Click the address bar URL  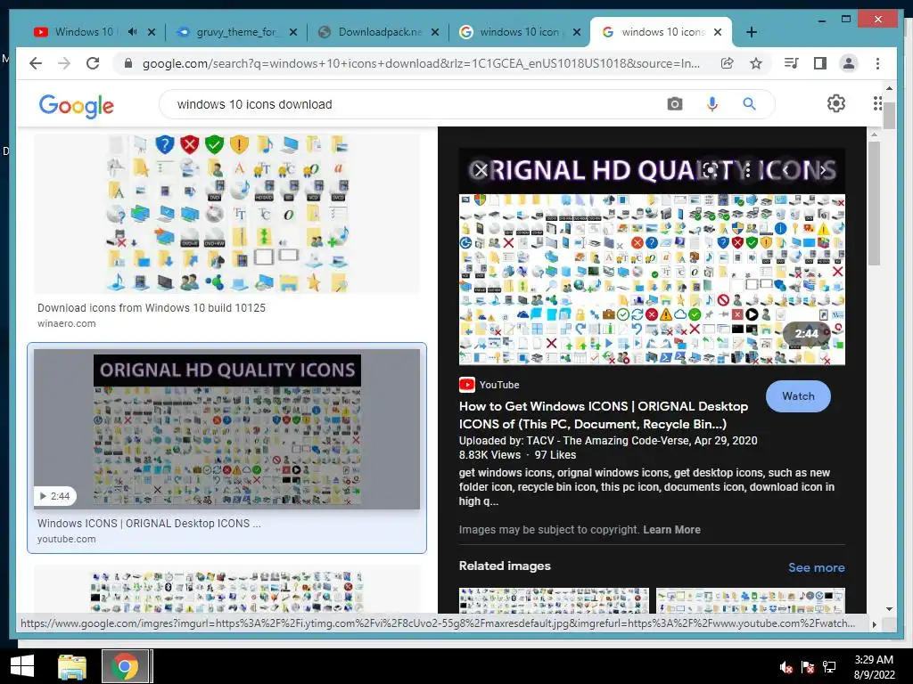pos(421,63)
